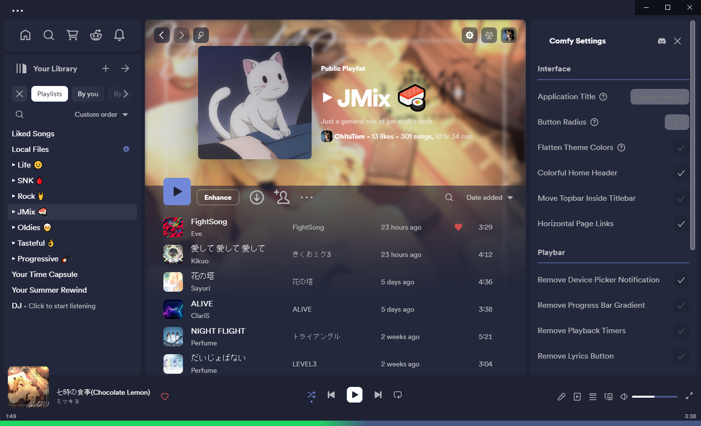Image resolution: width=701 pixels, height=426 pixels.
Task: Click the Application Title input field
Action: tap(660, 97)
